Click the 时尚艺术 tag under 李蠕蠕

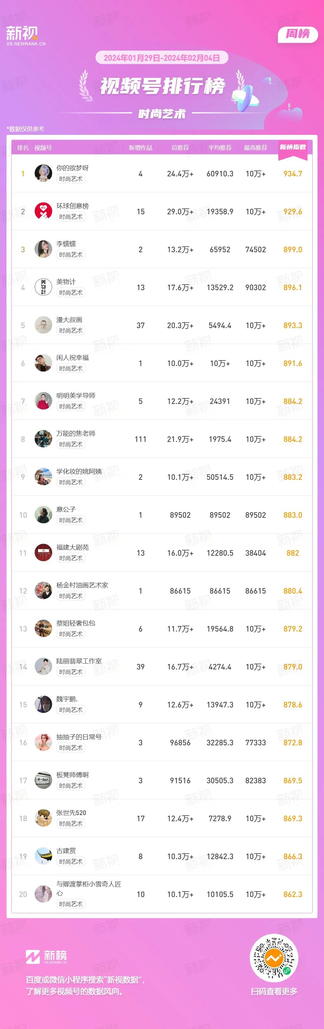click(71, 254)
